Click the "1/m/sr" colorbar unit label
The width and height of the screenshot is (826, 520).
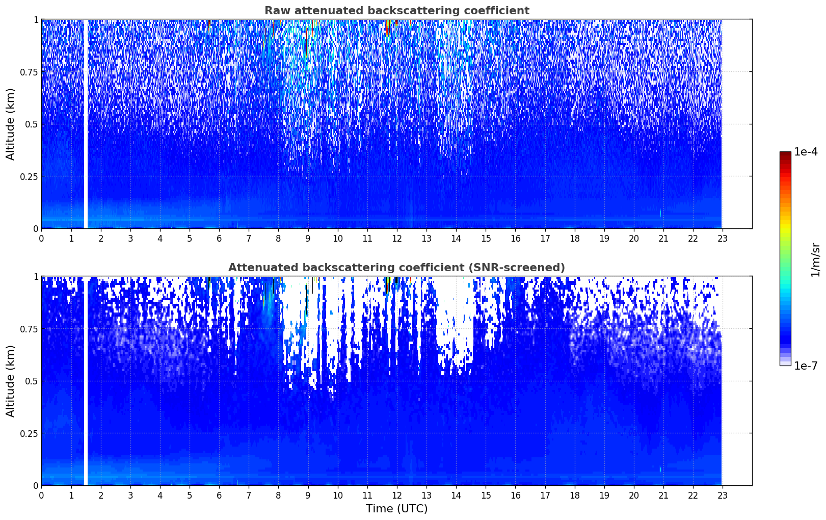point(815,259)
